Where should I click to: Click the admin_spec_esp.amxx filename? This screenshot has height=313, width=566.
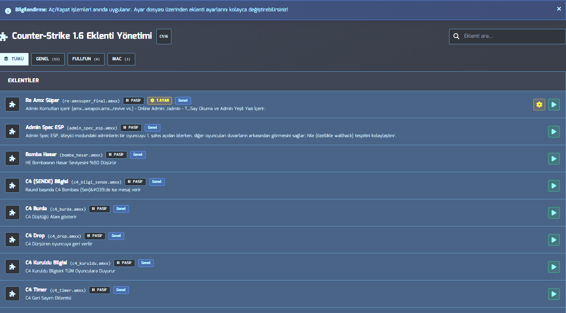92,128
